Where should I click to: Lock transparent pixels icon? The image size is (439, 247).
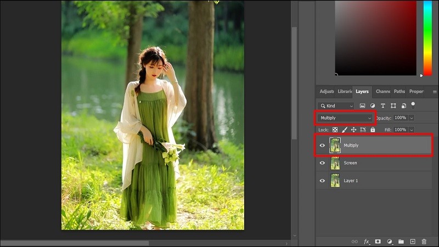point(335,130)
